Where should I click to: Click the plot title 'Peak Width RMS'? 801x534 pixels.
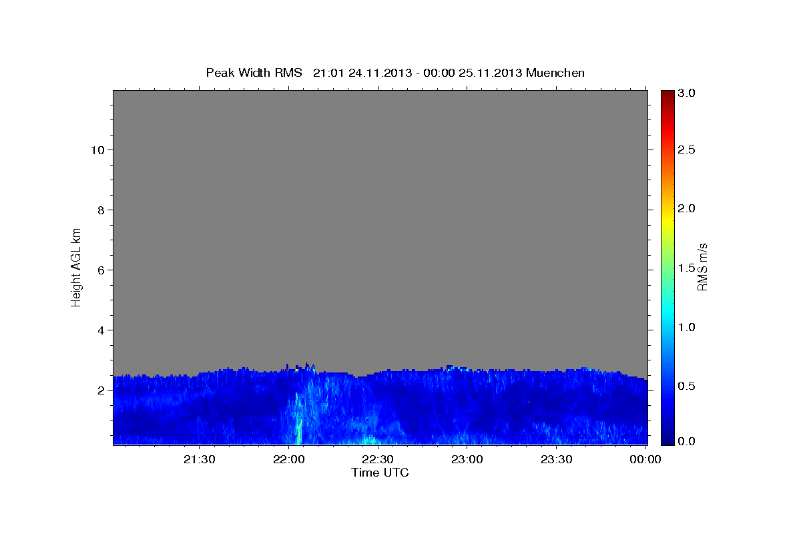(x=254, y=72)
